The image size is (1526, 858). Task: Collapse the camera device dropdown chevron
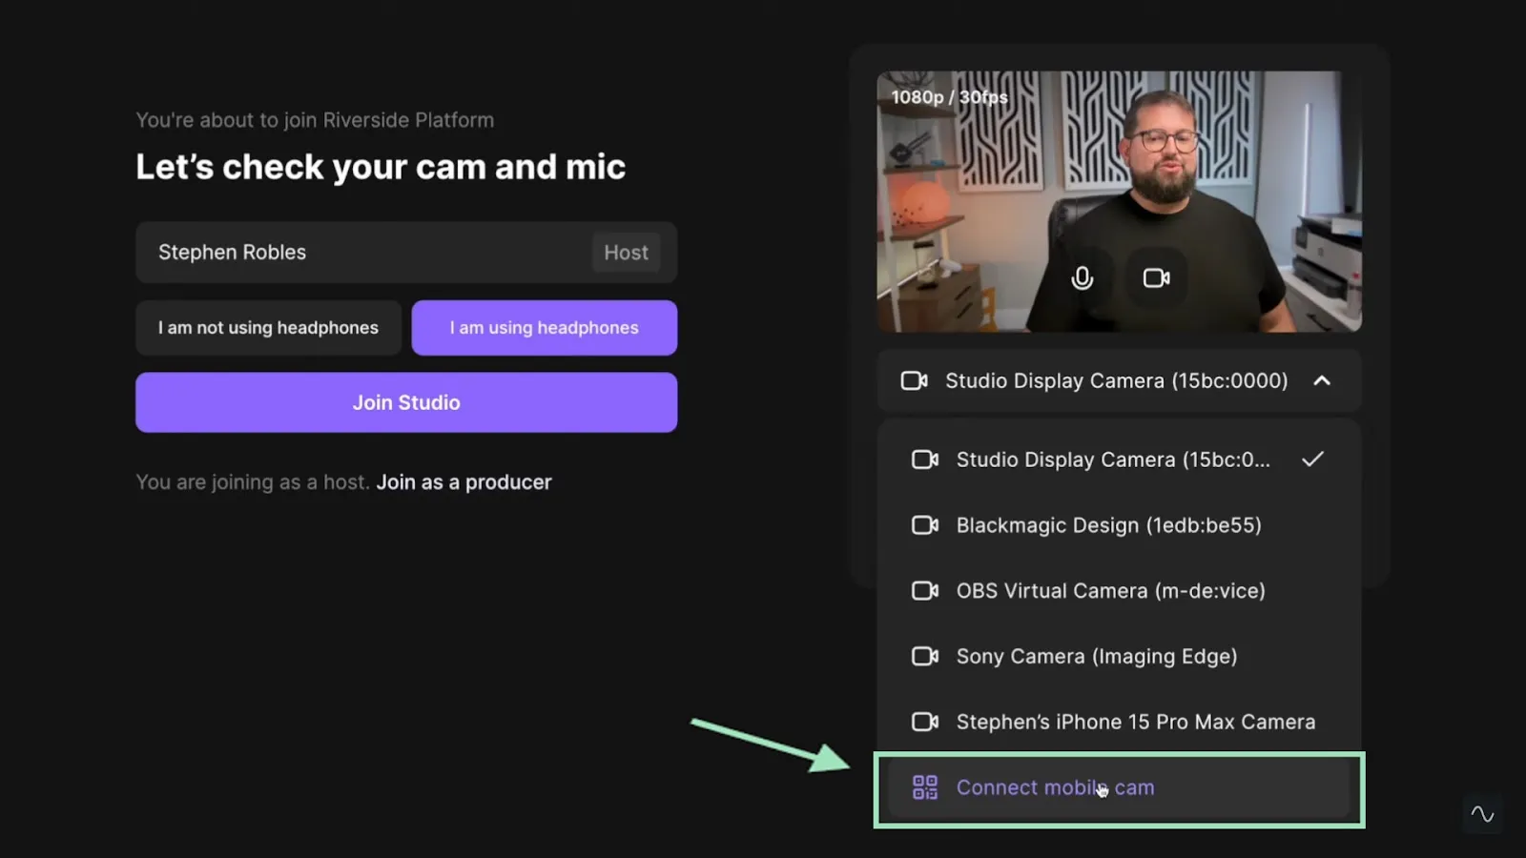click(x=1322, y=380)
